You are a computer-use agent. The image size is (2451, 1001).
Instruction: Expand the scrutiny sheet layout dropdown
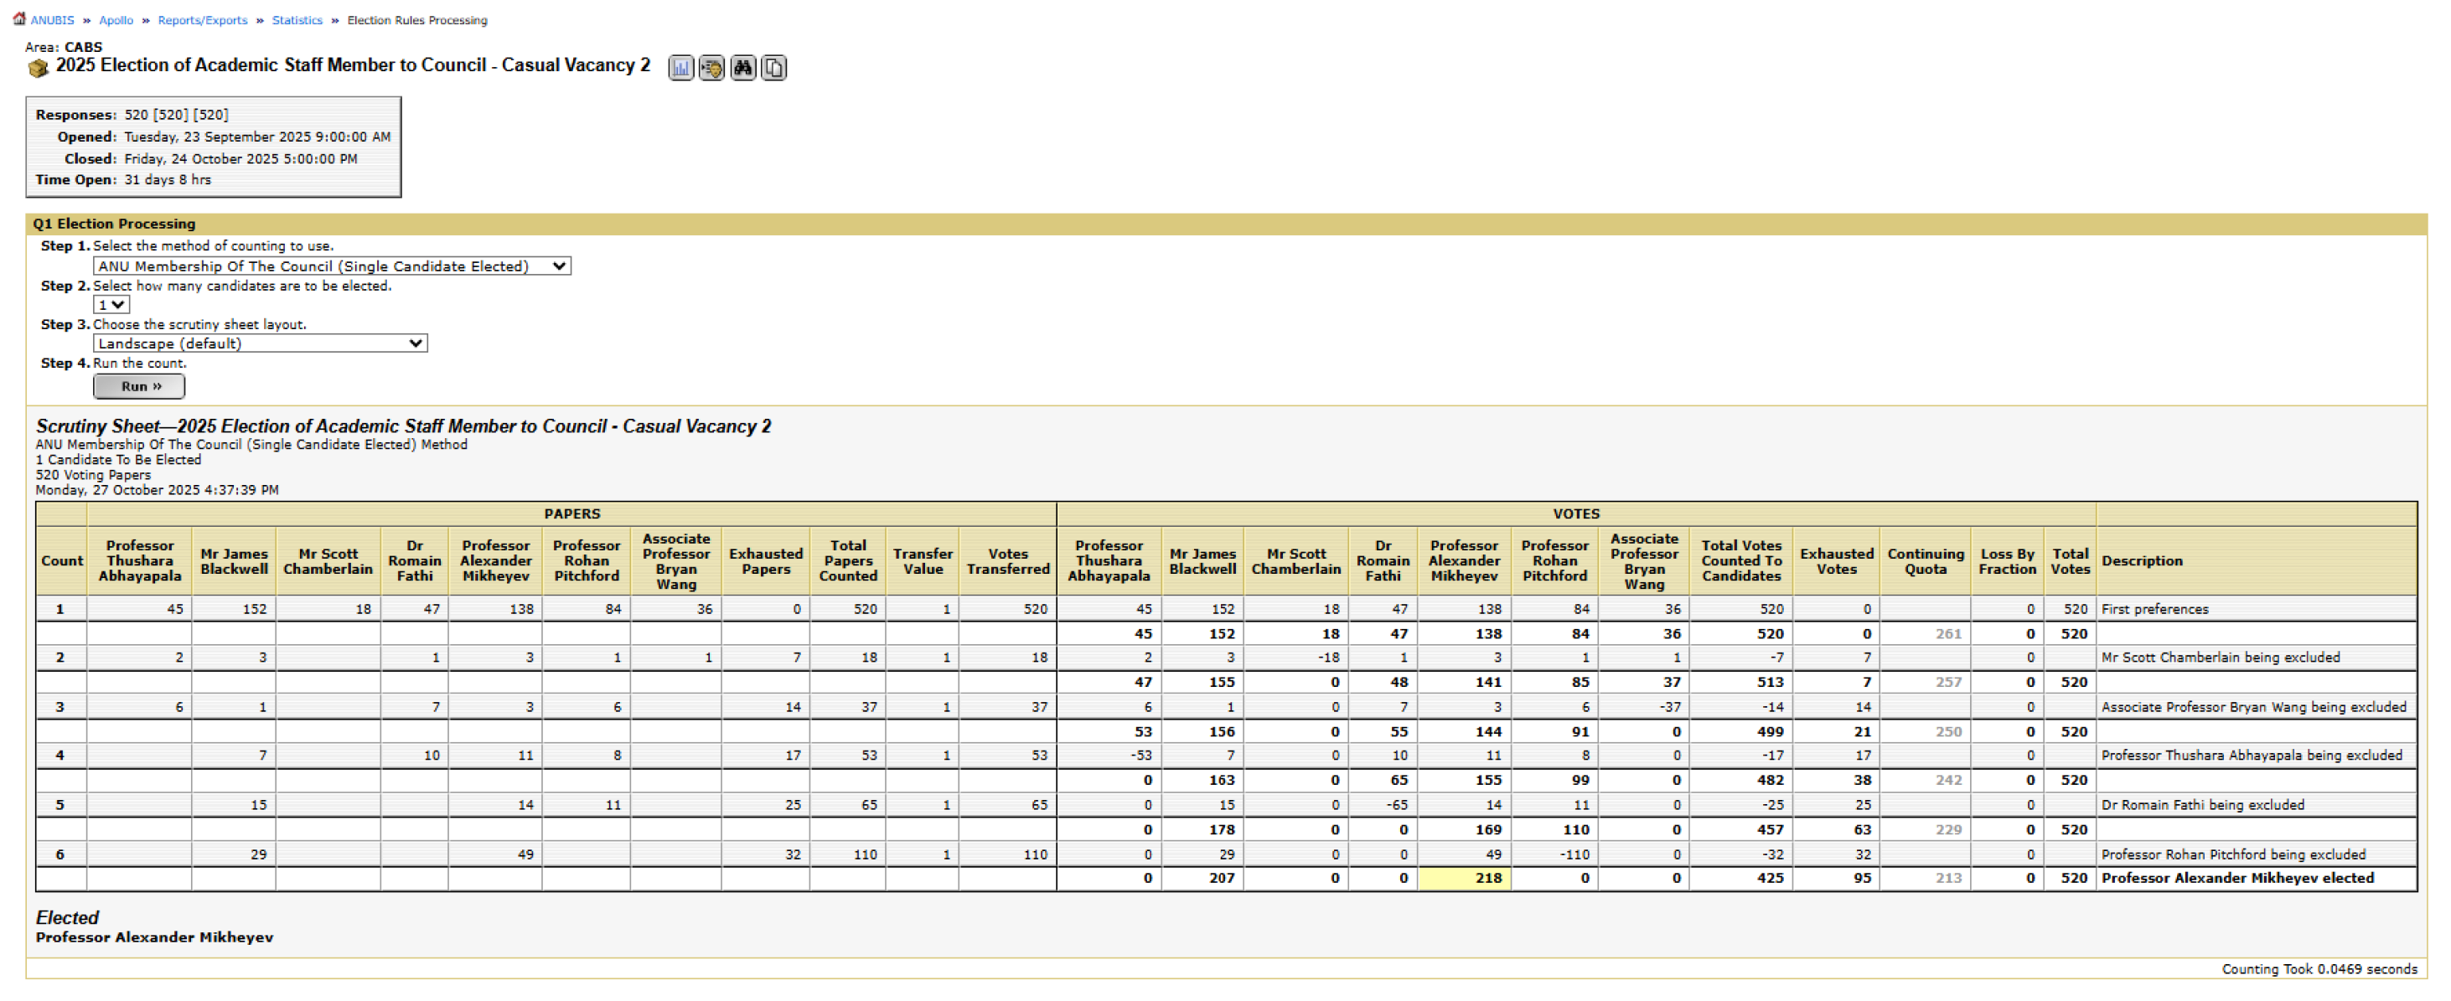click(260, 343)
